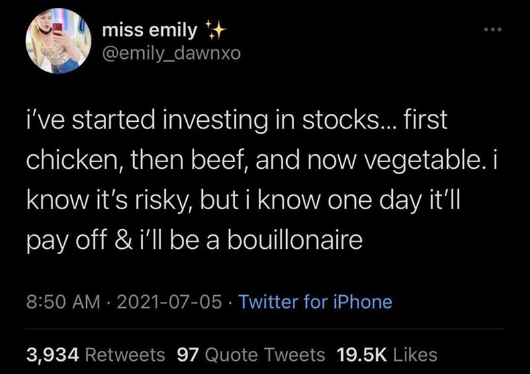This screenshot has height=374, width=530.
Task: Click the display name "miss emily"
Action: coord(149,30)
